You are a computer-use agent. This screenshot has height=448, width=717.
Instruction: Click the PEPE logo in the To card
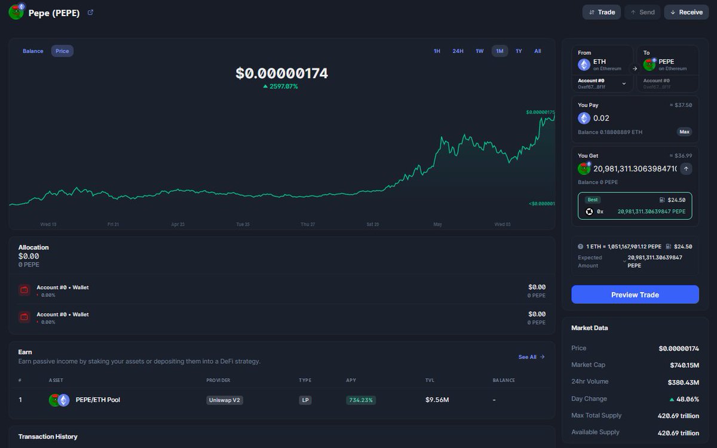point(649,64)
